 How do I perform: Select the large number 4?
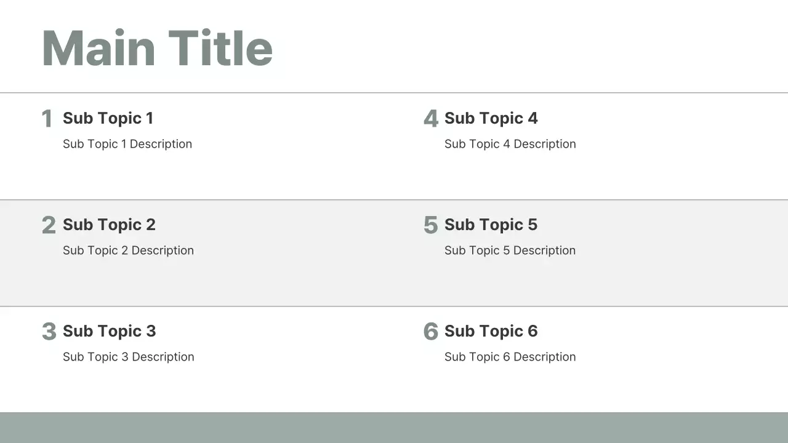coord(431,119)
